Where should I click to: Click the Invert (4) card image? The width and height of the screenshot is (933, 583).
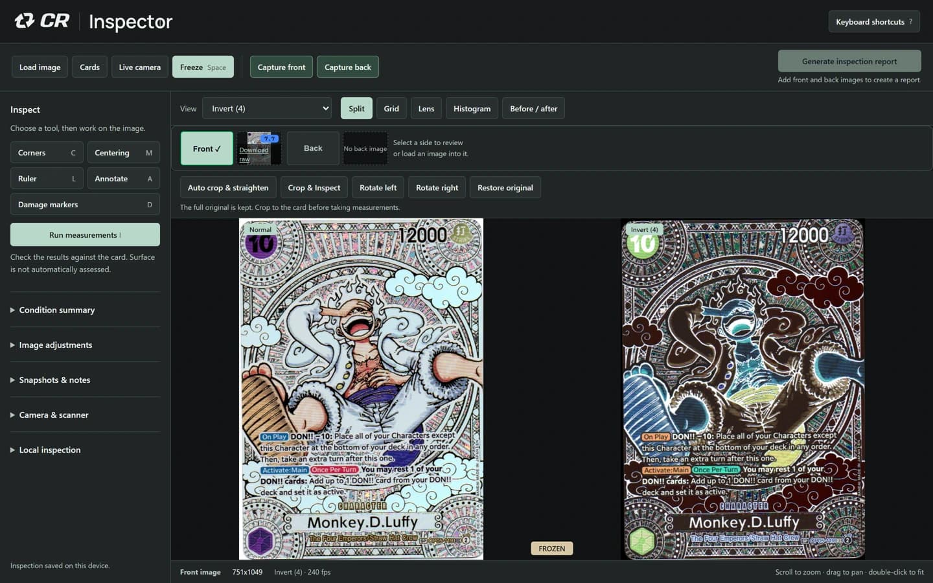point(743,389)
